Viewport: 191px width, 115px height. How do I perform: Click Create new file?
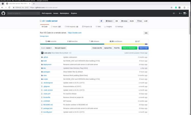click(97, 48)
